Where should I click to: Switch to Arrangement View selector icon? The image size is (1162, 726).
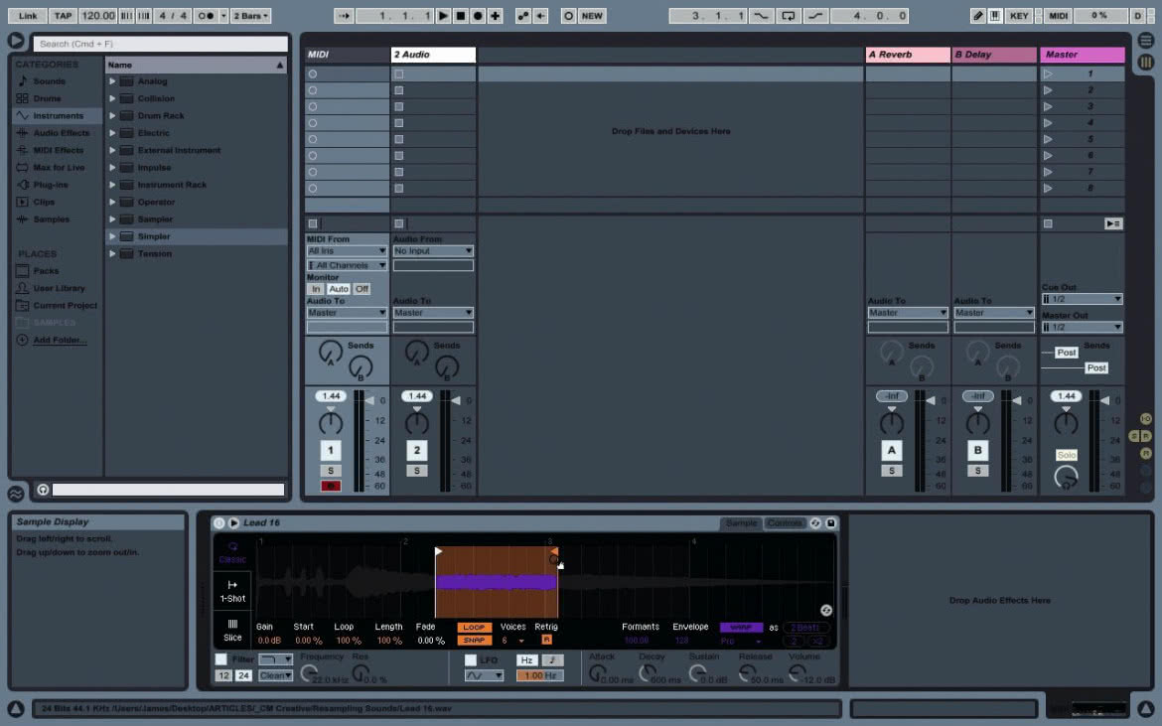click(x=1146, y=41)
